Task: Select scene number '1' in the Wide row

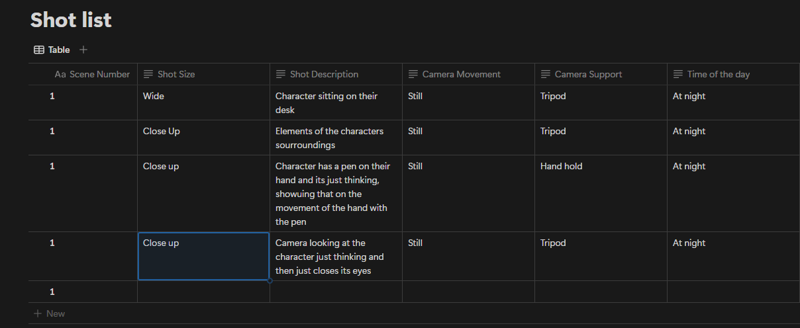Action: (83, 102)
